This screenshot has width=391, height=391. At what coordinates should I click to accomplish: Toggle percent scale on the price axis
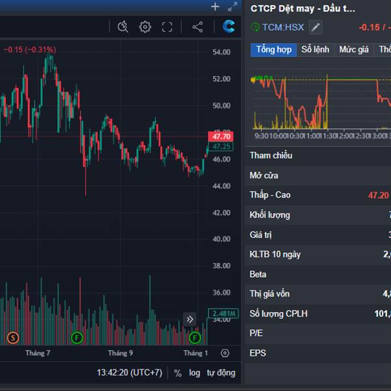coord(178,373)
